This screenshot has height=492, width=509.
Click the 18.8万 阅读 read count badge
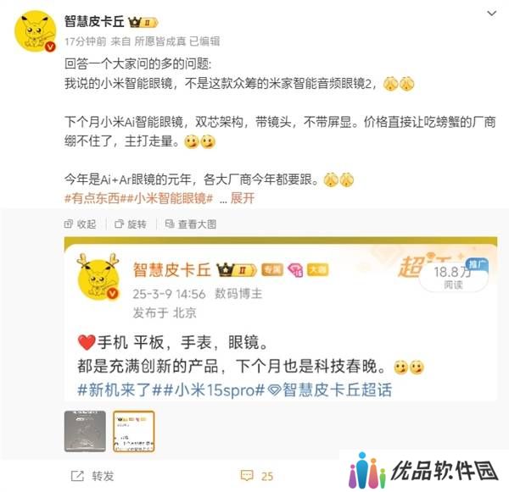point(453,278)
